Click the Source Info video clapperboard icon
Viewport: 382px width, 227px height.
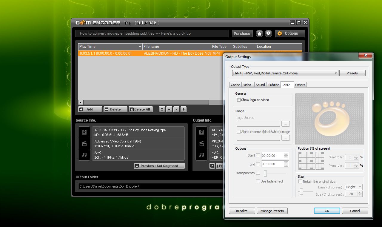(84, 144)
